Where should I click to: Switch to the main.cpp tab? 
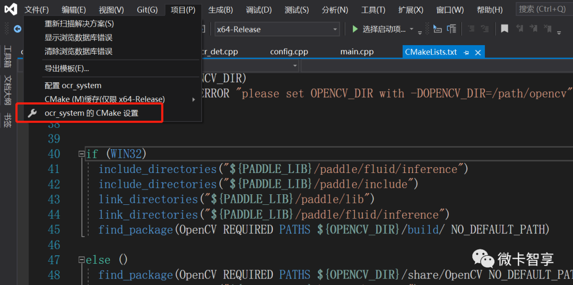tap(357, 52)
